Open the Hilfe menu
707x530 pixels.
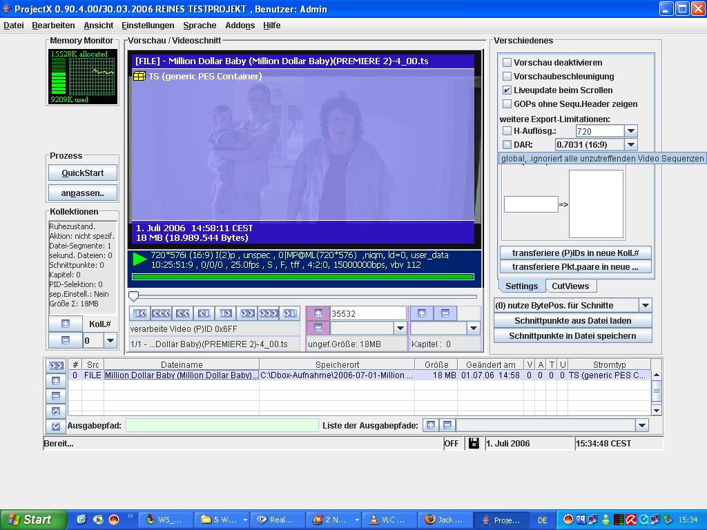pyautogui.click(x=272, y=26)
